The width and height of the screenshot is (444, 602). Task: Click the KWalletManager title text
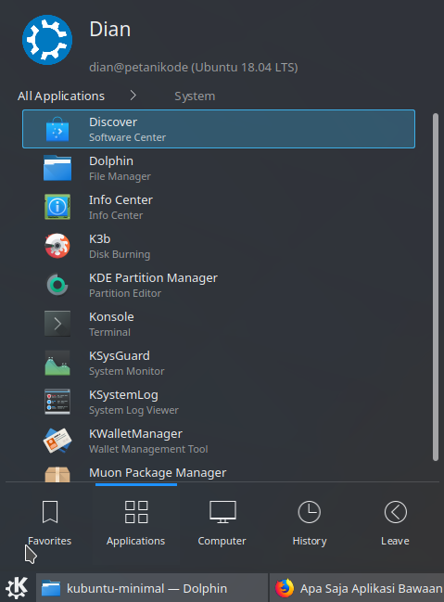(135, 434)
